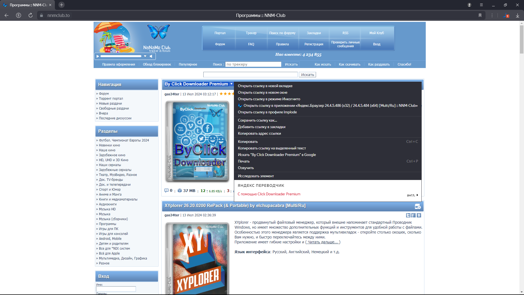Open the audio player station dropdown arrow

pos(145,56)
